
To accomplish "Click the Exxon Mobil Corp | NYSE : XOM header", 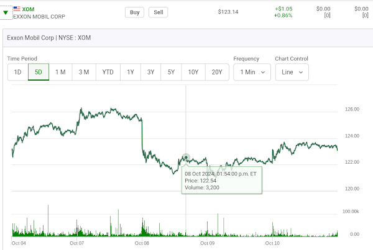I will point(48,38).
